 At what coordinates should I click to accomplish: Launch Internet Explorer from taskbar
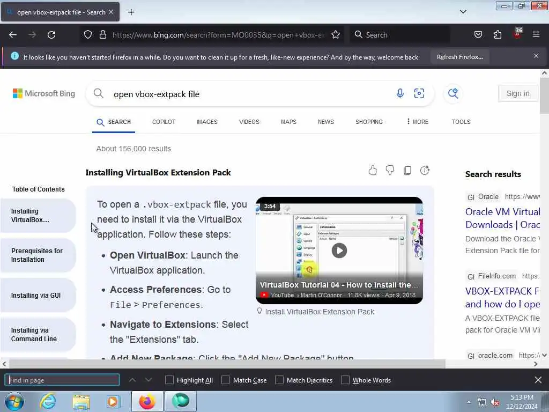tap(48, 401)
